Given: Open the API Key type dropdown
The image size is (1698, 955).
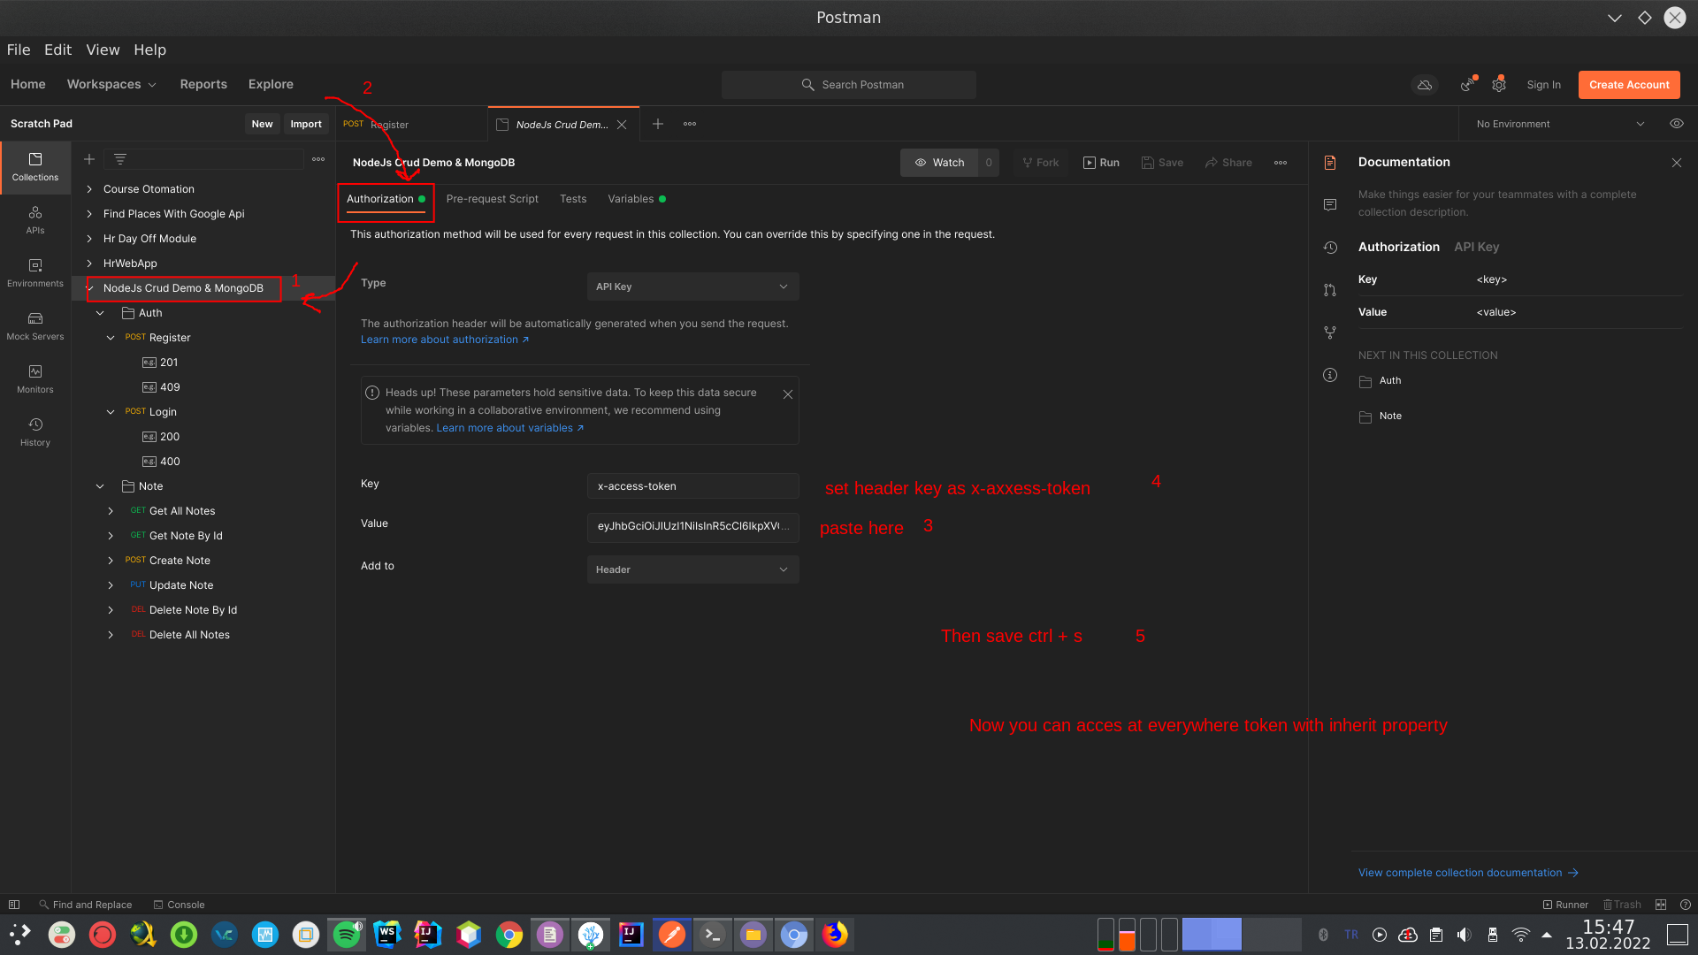Looking at the screenshot, I should click(x=692, y=286).
